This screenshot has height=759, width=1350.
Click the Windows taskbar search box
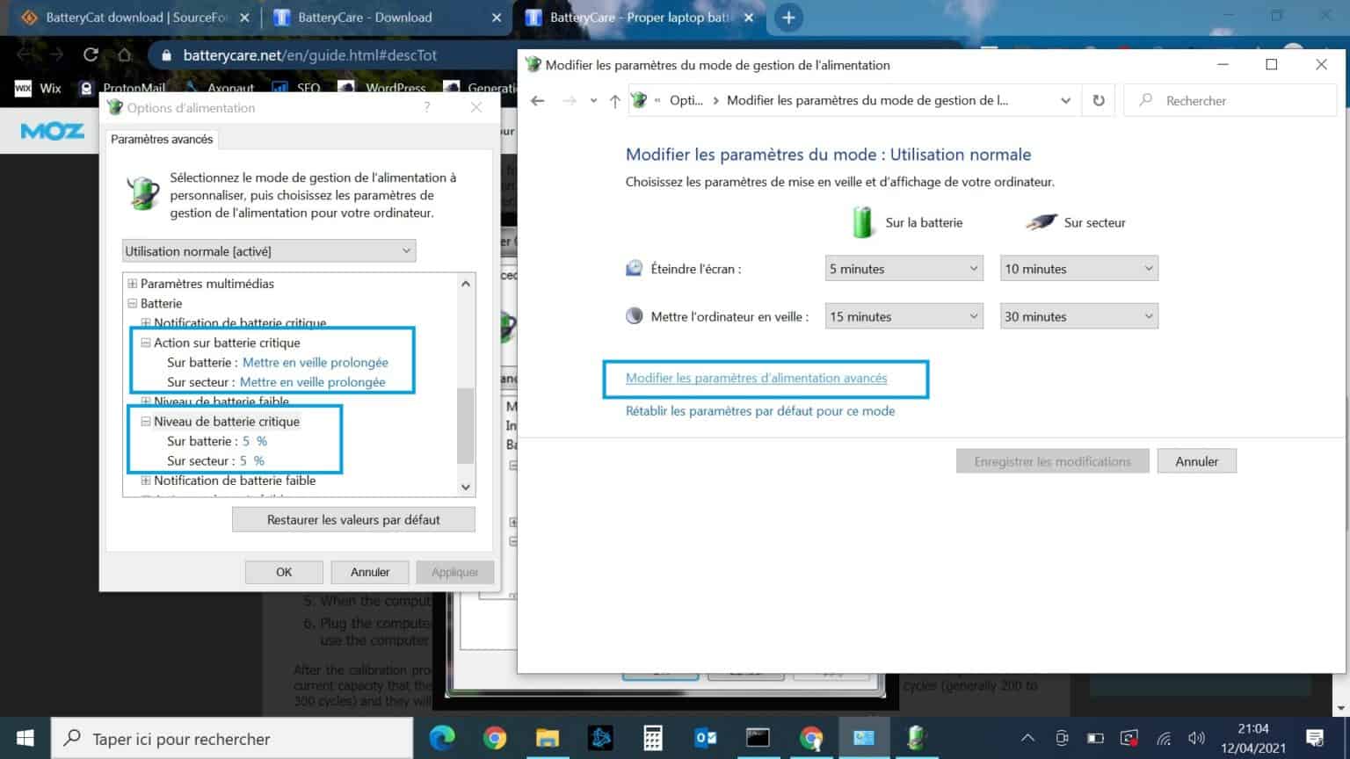point(232,739)
